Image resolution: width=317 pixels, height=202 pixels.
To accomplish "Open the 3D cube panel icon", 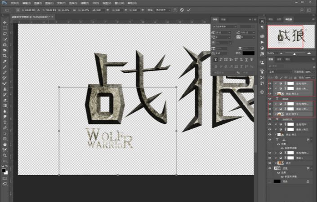I will click(262, 92).
